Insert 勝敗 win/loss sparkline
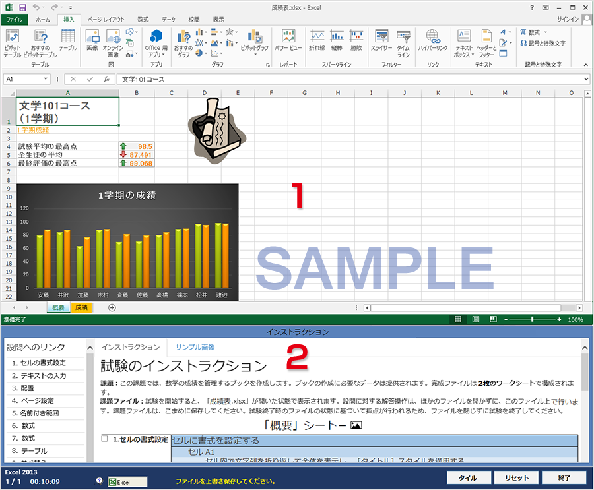The image size is (594, 490). [356, 40]
